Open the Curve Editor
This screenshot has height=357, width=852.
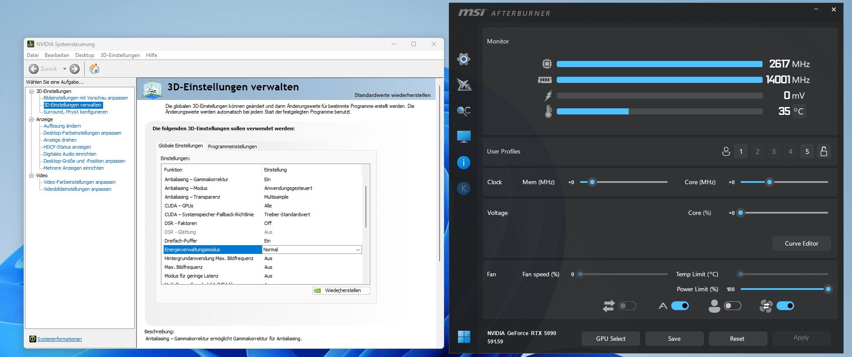pos(802,243)
